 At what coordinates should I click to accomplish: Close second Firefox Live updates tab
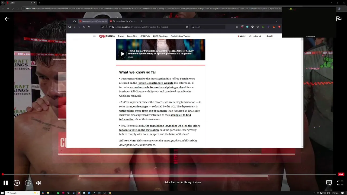[x=137, y=21]
